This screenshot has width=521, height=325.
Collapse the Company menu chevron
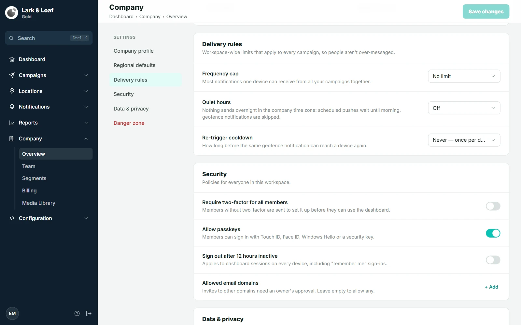(86, 138)
